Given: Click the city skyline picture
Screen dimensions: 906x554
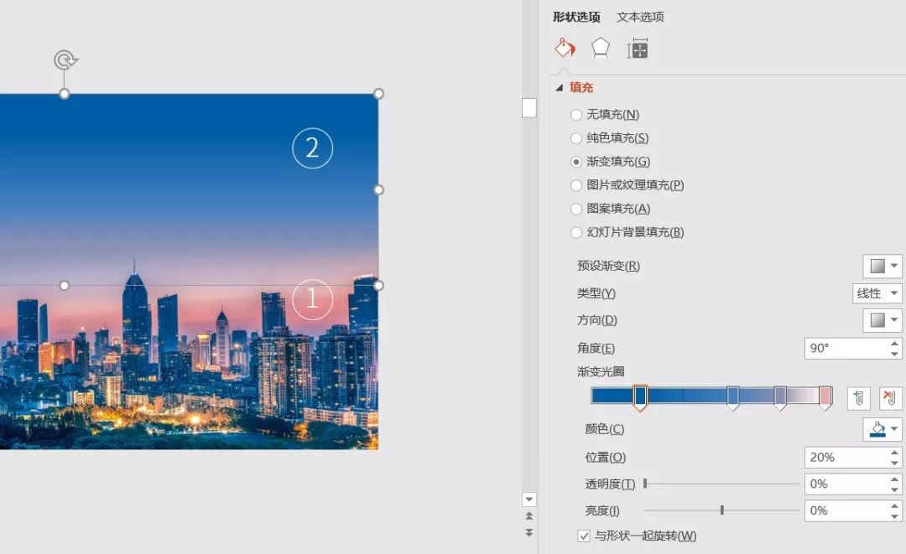Looking at the screenshot, I should click(189, 370).
